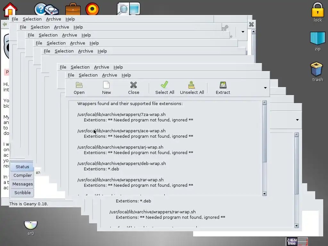The image size is (328, 246).
Task: Open the red and yellow circle icon
Action: [92, 9]
